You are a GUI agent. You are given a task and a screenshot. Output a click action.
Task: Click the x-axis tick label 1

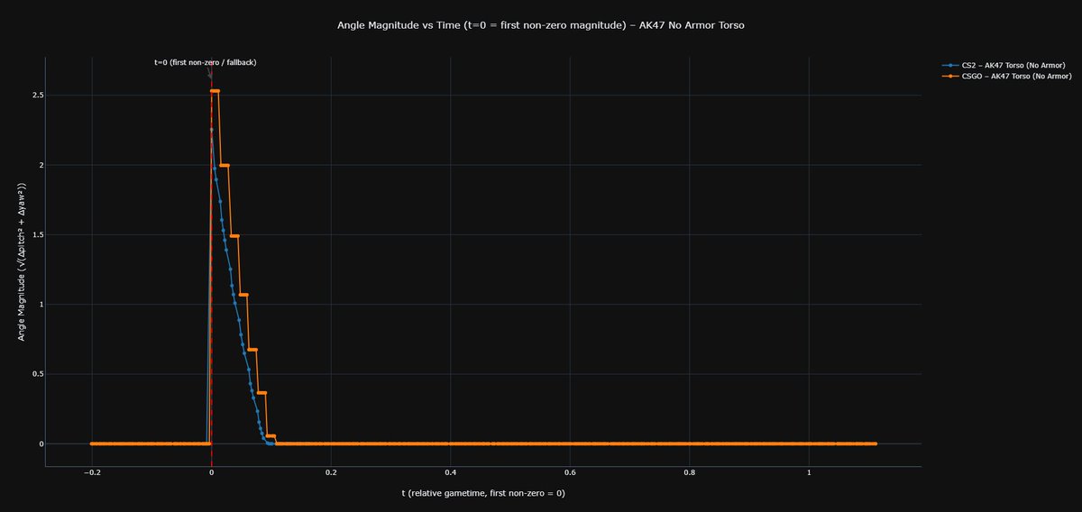point(809,472)
